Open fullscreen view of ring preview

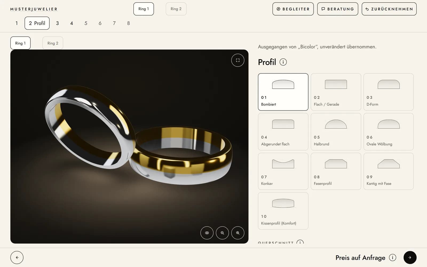238,60
